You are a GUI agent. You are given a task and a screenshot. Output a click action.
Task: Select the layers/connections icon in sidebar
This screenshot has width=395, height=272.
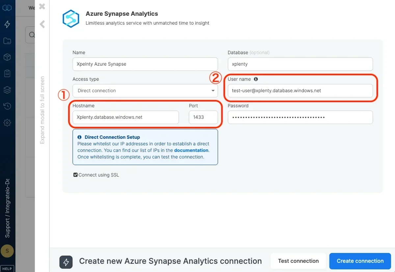tap(7, 89)
